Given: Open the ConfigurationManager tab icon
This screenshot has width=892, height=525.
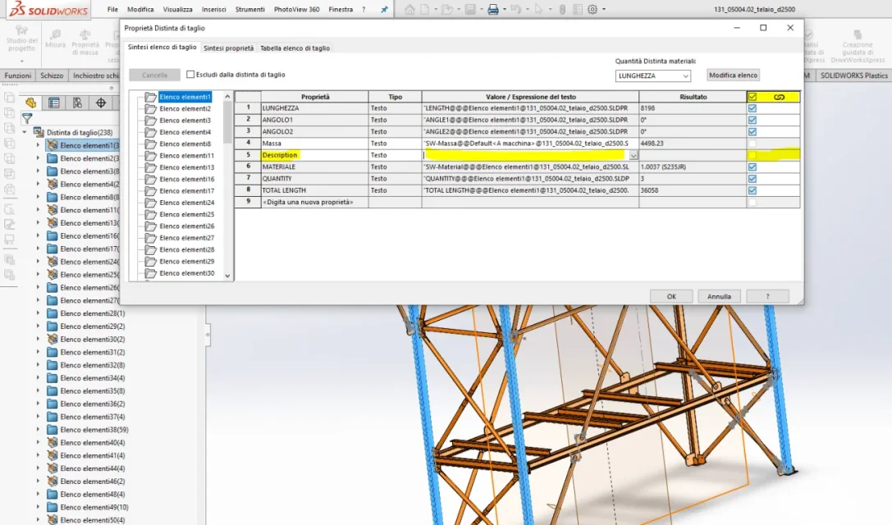Looking at the screenshot, I should click(77, 103).
